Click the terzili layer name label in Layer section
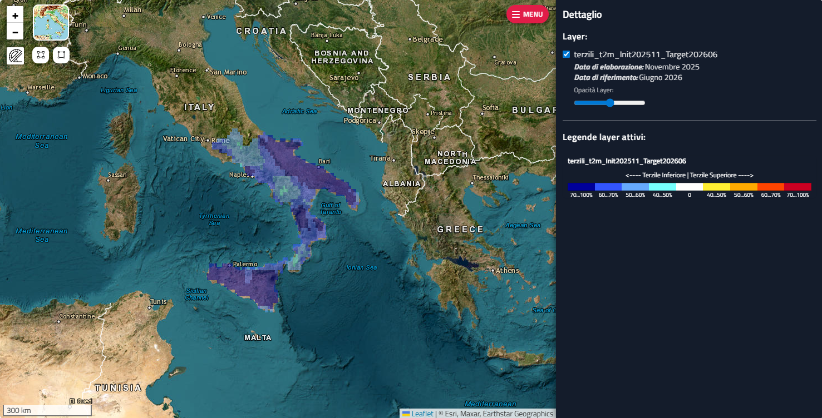 [646, 54]
